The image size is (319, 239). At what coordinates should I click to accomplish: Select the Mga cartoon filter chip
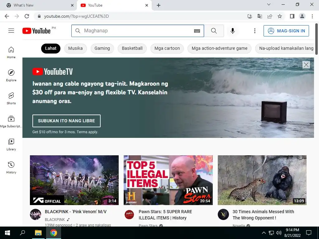(167, 48)
